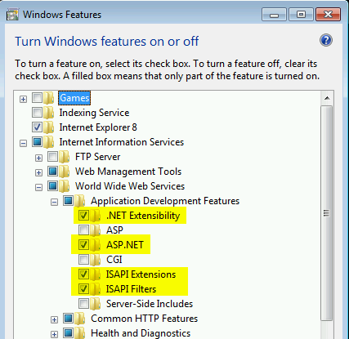
Task: Select the Indexing Service label
Action: [x=94, y=113]
